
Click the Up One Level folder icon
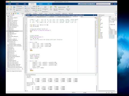point(11,13)
